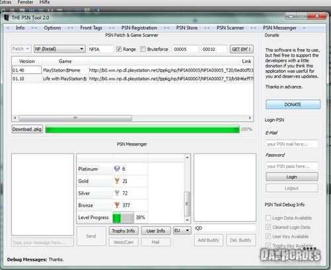Click the DONATE button
331x270 pixels.
point(293,105)
